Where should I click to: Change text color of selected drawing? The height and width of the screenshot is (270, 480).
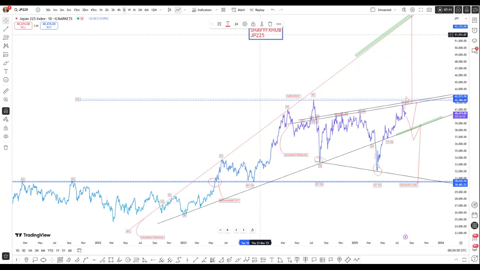(x=228, y=24)
